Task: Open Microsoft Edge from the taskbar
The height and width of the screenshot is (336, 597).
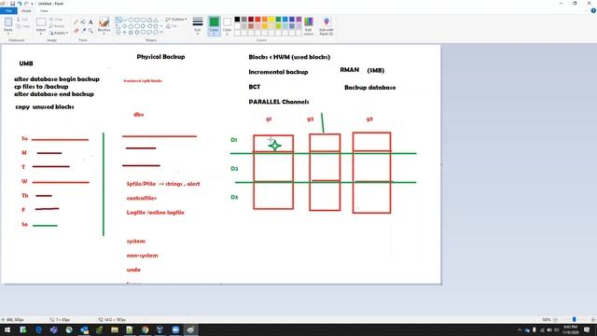Action: click(x=38, y=329)
